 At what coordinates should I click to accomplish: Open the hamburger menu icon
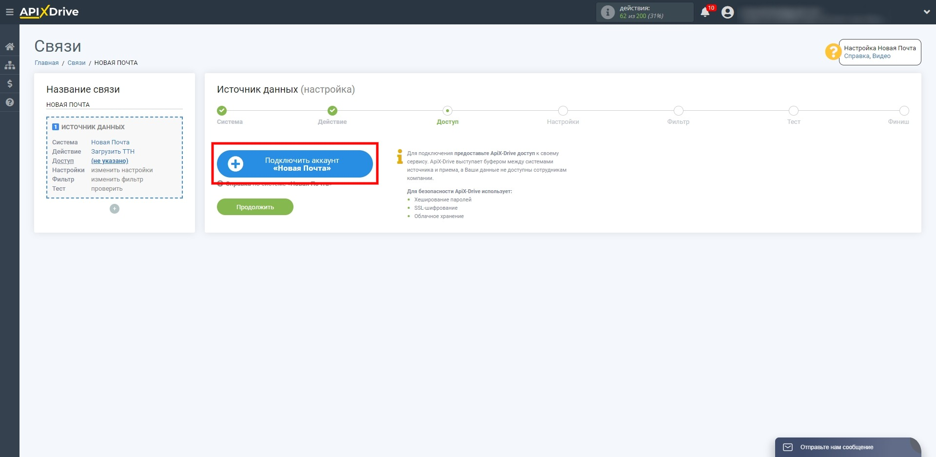point(9,12)
